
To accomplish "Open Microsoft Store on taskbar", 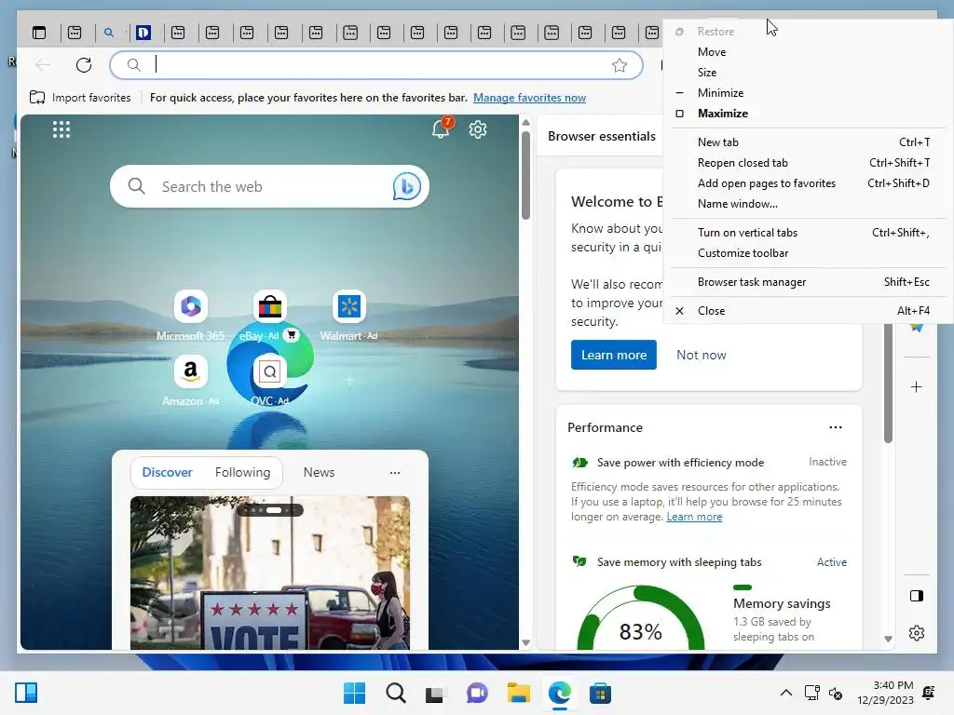I will click(600, 693).
